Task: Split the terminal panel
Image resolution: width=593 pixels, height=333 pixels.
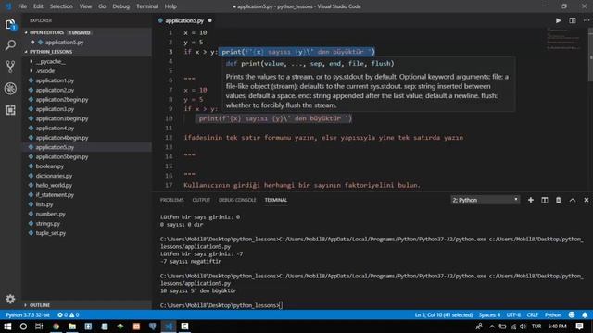Action: (x=545, y=200)
